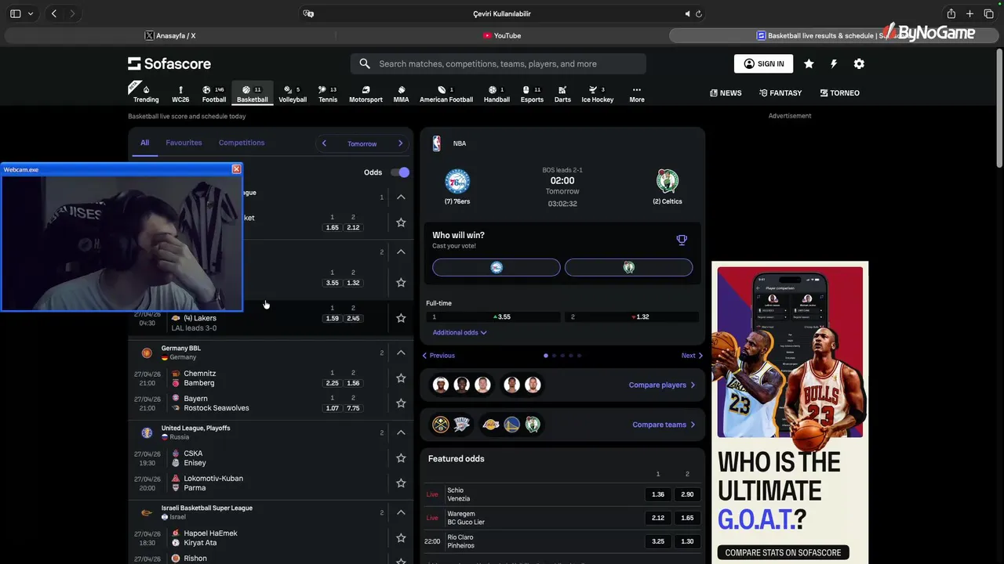Favourite the CSKA vs Enisey match
Viewport: 1004px width, 564px height.
tap(401, 458)
